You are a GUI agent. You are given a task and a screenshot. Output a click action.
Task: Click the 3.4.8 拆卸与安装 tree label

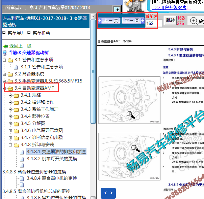(x=37, y=145)
